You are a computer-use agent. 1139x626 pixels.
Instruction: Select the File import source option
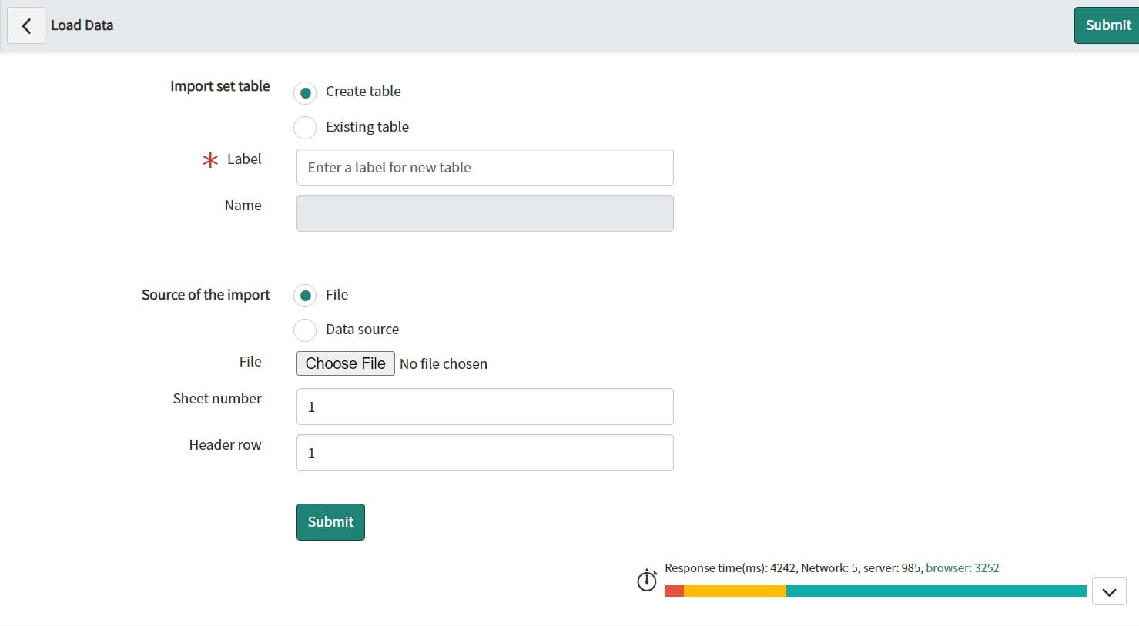[x=305, y=295]
